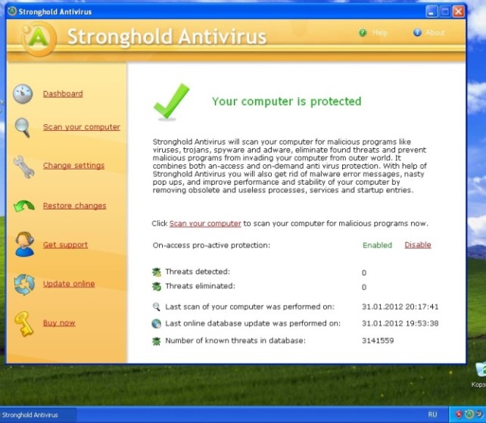Click the Help link in header
The height and width of the screenshot is (423, 486).
pos(380,33)
